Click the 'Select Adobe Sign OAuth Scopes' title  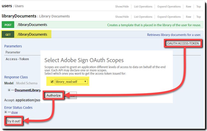tap(84, 60)
